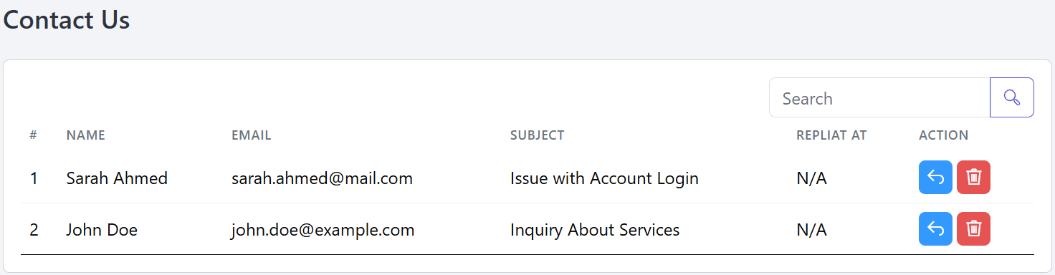Click the magnifier search button
1055x275 pixels.
[x=1011, y=97]
